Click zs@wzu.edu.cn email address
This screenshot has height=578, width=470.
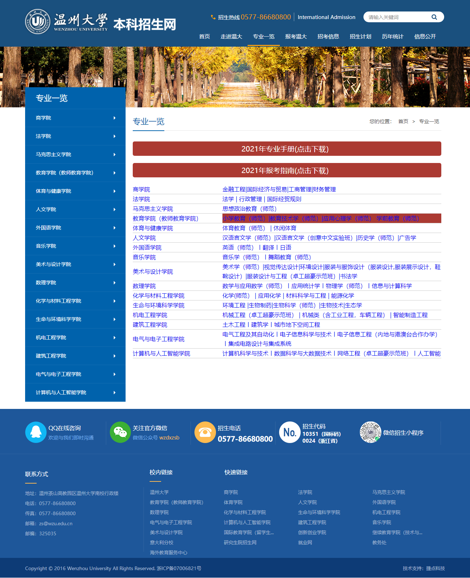[56, 523]
